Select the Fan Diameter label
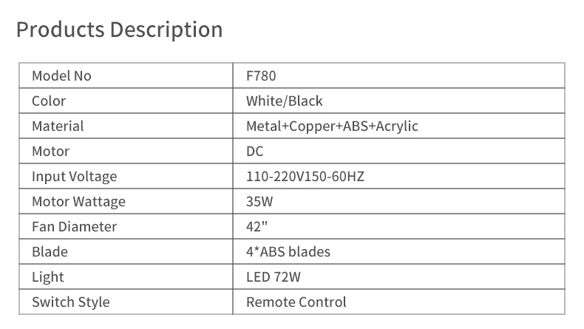This screenshot has height=329, width=584. coord(75,226)
